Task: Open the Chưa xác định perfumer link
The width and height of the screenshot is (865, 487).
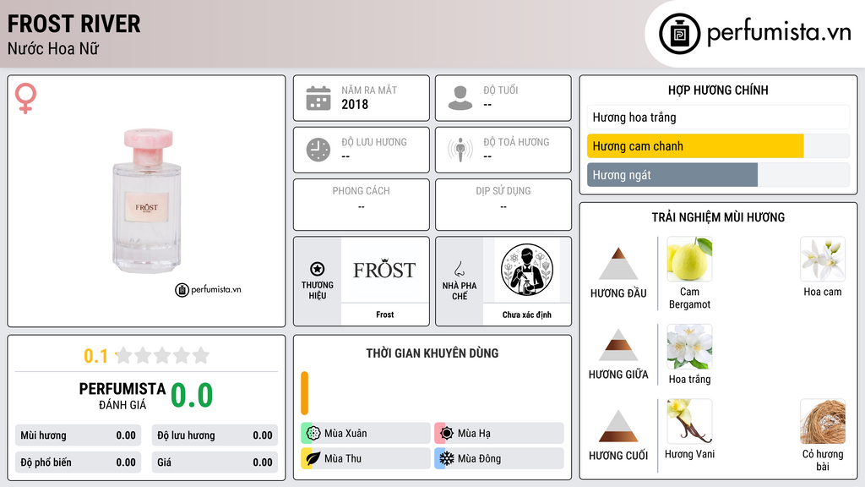Action: tap(527, 315)
